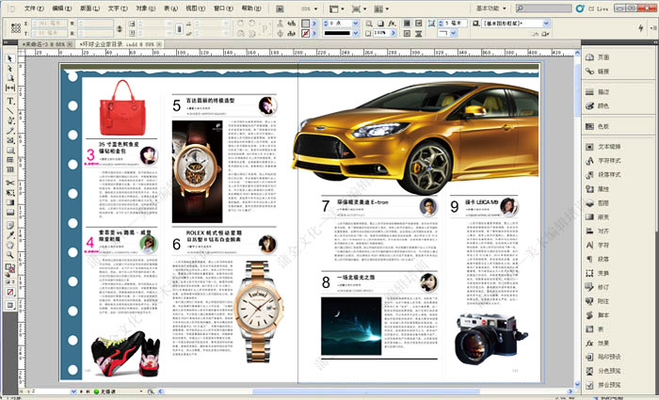This screenshot has width=659, height=400.
Task: Select the Line tool
Action: coord(10,111)
